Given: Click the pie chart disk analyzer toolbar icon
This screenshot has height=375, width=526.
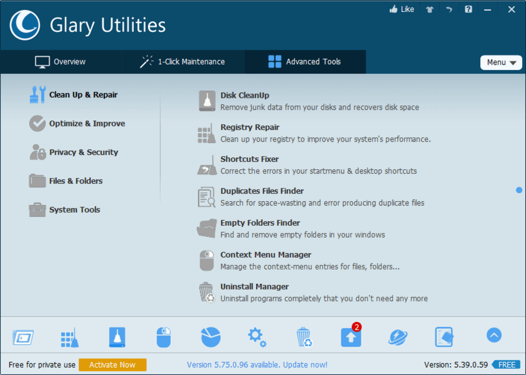Looking at the screenshot, I should (210, 336).
